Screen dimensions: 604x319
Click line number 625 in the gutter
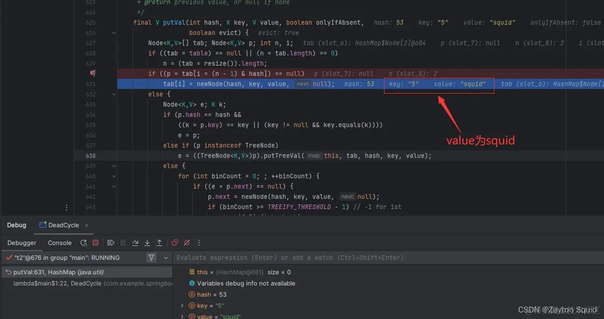pos(90,22)
